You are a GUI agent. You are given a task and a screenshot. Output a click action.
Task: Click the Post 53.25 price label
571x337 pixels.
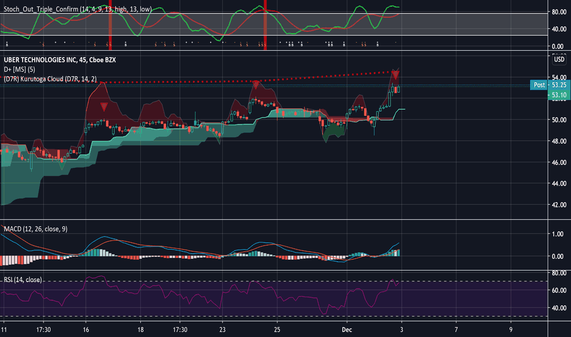click(x=550, y=85)
